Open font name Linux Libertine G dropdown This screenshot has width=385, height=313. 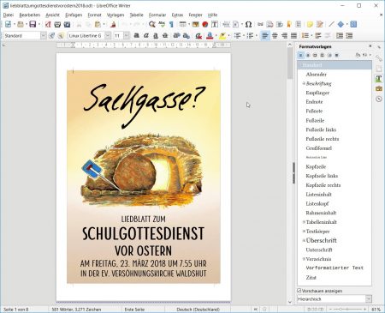[x=108, y=36]
